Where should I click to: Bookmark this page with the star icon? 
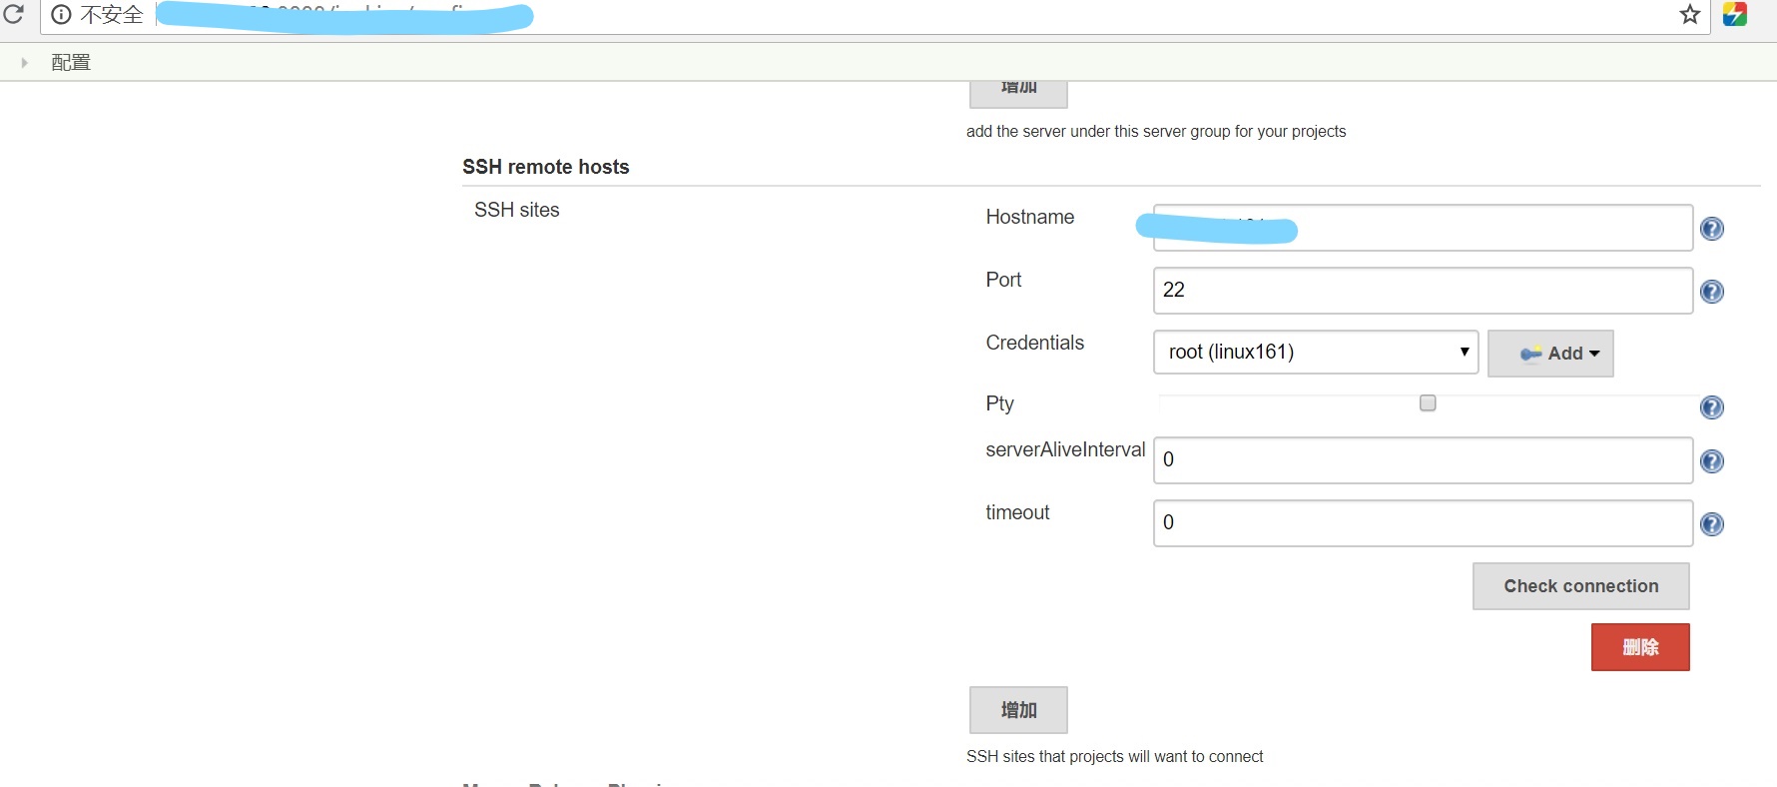pos(1689,14)
